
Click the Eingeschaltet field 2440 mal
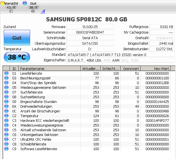point(162,43)
